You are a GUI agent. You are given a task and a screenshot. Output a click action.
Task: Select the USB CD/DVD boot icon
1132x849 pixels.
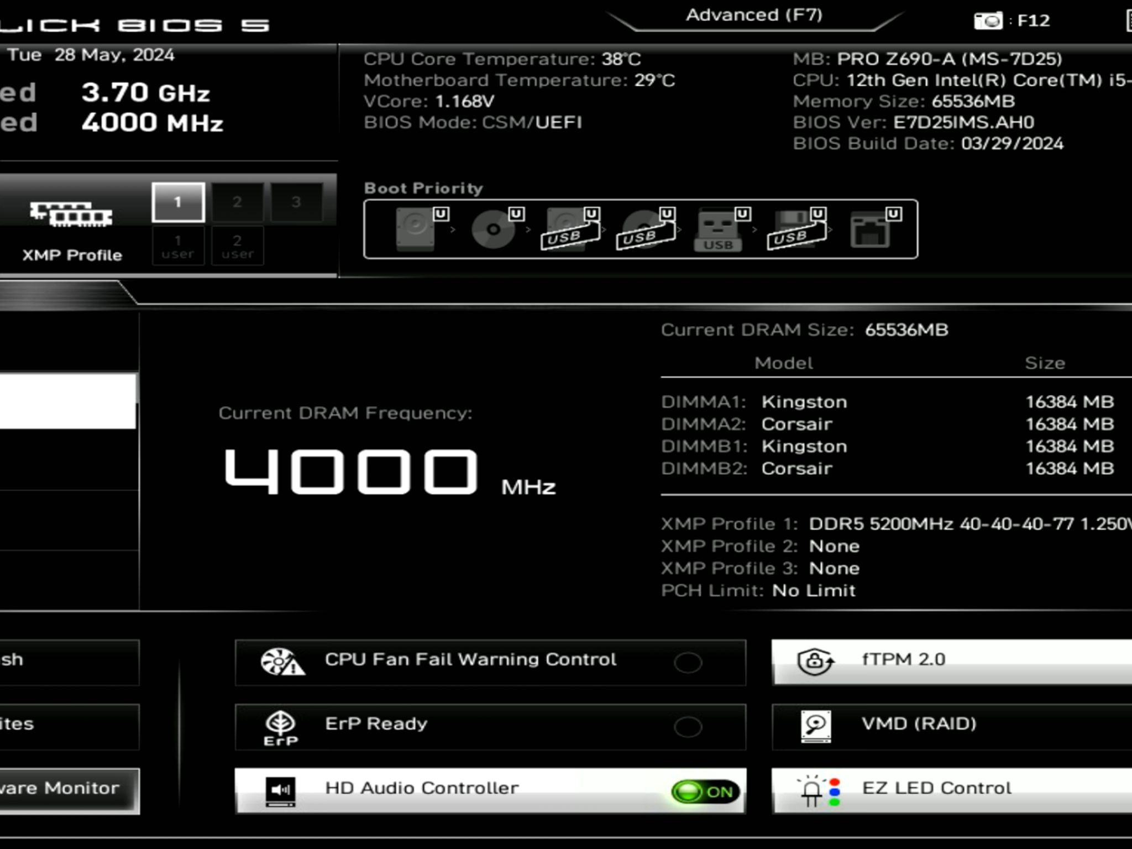pos(645,229)
